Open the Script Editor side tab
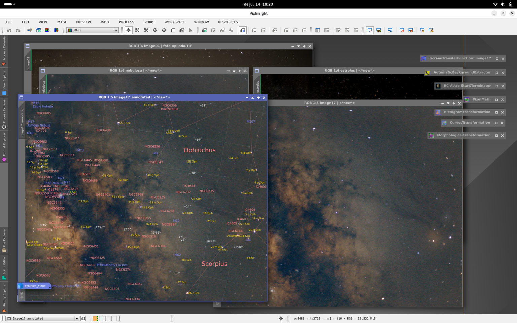The height and width of the screenshot is (323, 517). (4, 268)
